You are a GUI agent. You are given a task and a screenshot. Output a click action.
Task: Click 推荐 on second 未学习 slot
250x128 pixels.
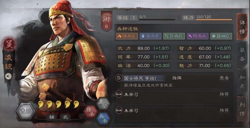click(x=224, y=110)
